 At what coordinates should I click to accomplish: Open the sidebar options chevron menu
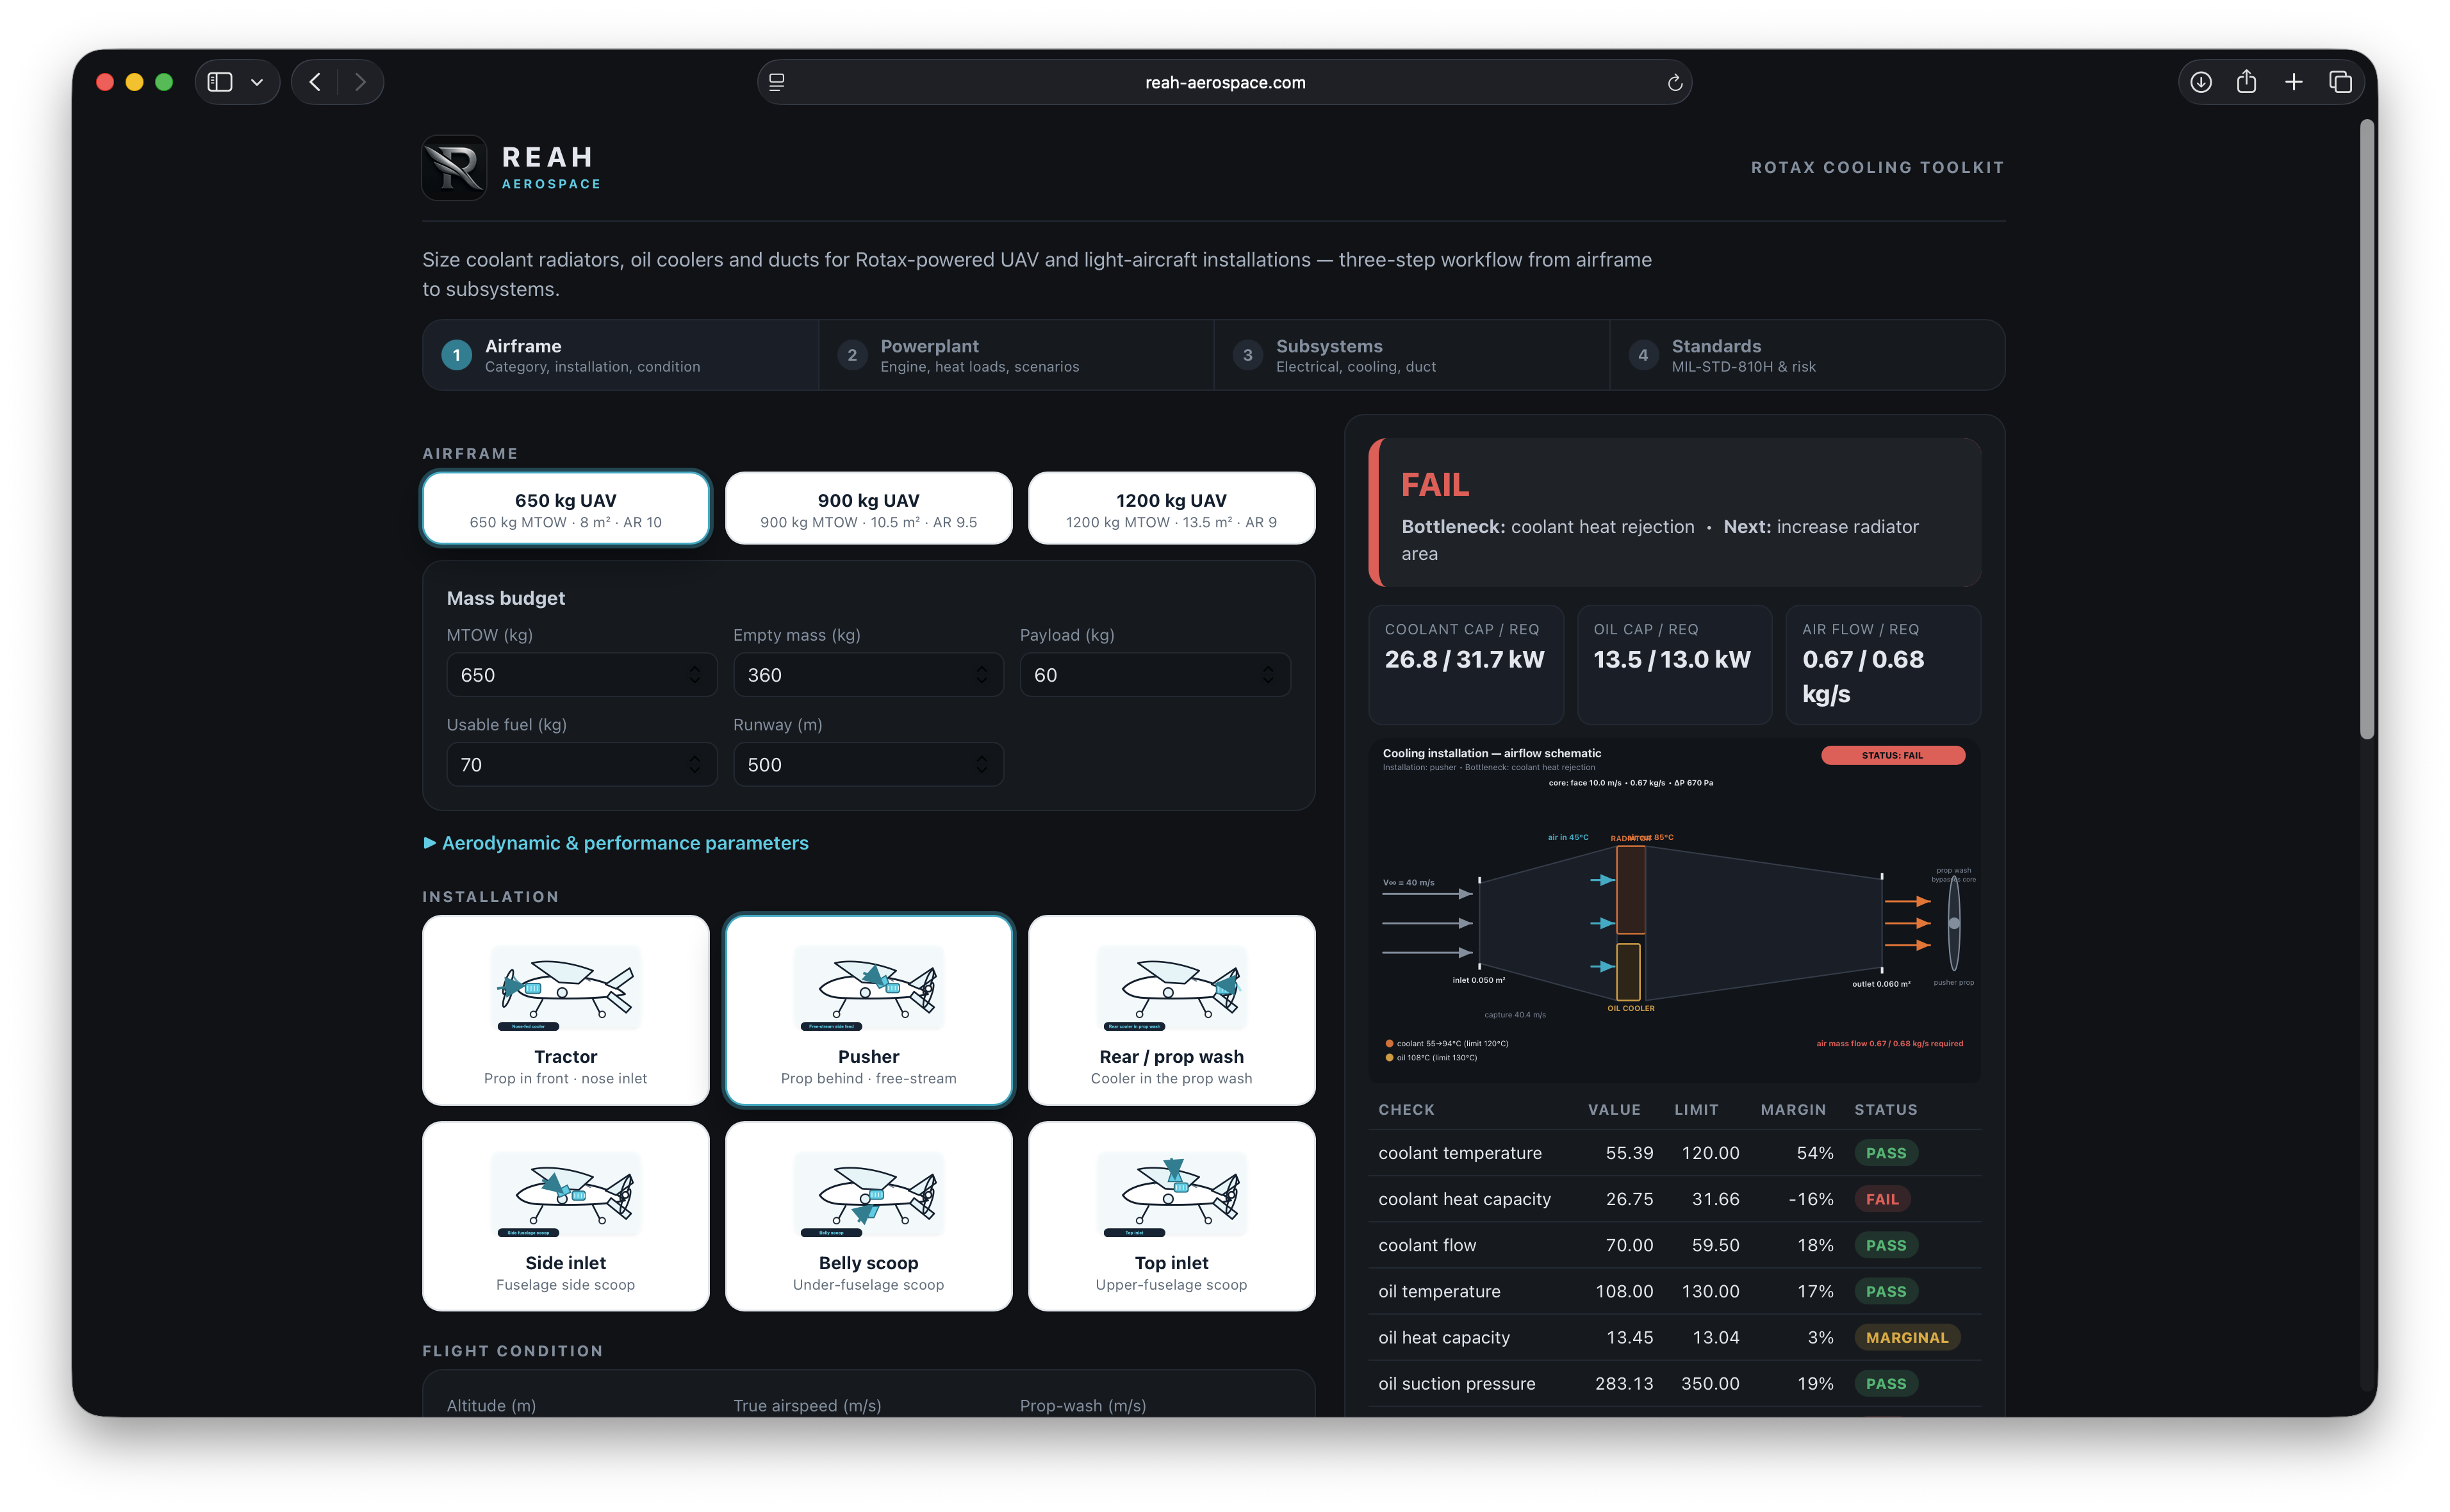257,82
